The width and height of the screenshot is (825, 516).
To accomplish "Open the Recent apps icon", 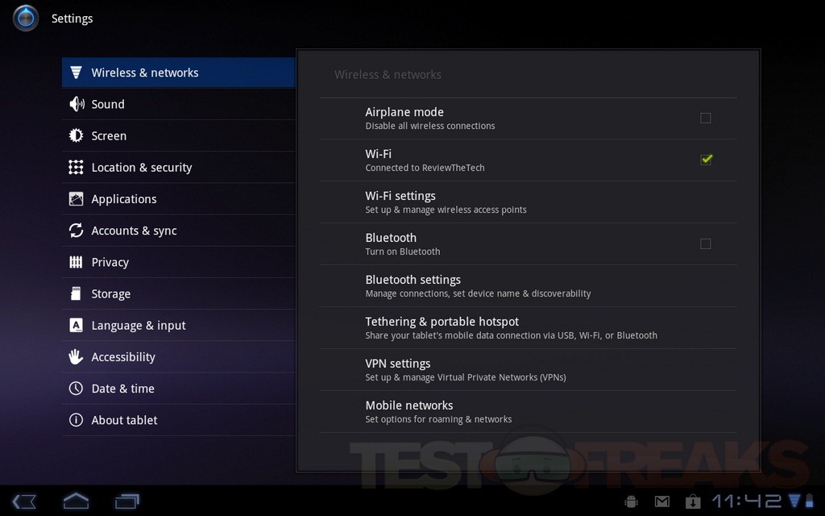I will point(127,501).
